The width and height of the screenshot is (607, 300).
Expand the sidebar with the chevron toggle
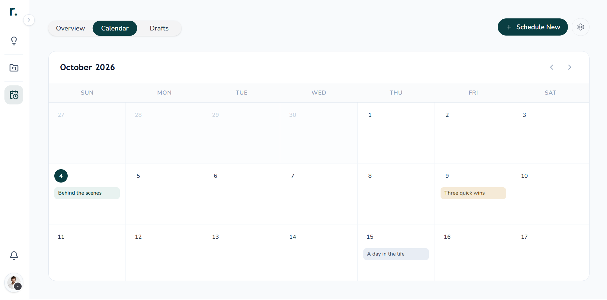(x=29, y=20)
